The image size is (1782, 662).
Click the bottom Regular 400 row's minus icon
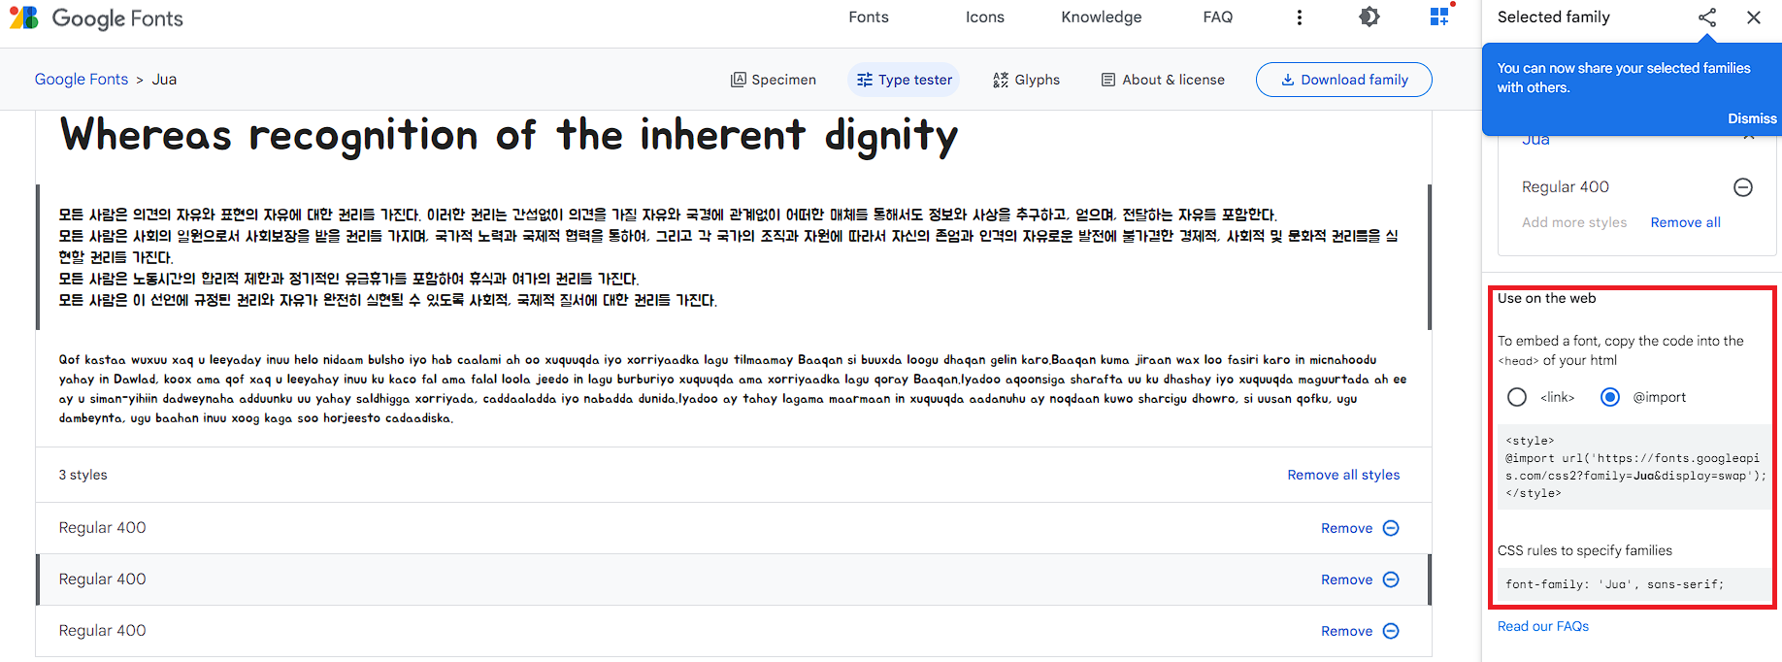point(1391,631)
